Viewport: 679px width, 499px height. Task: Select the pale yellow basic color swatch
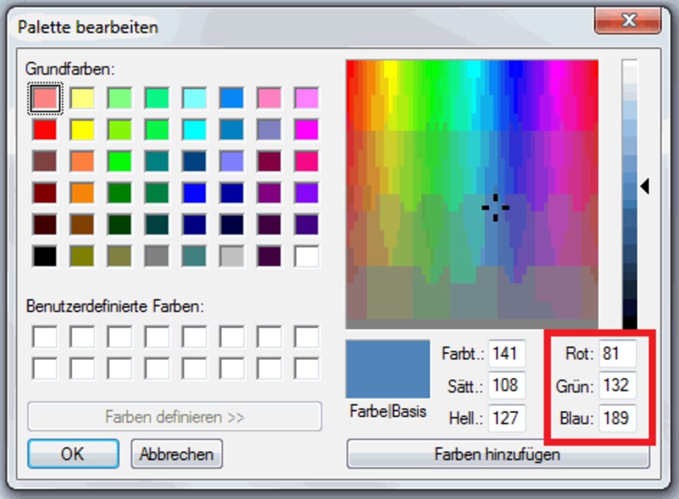82,98
